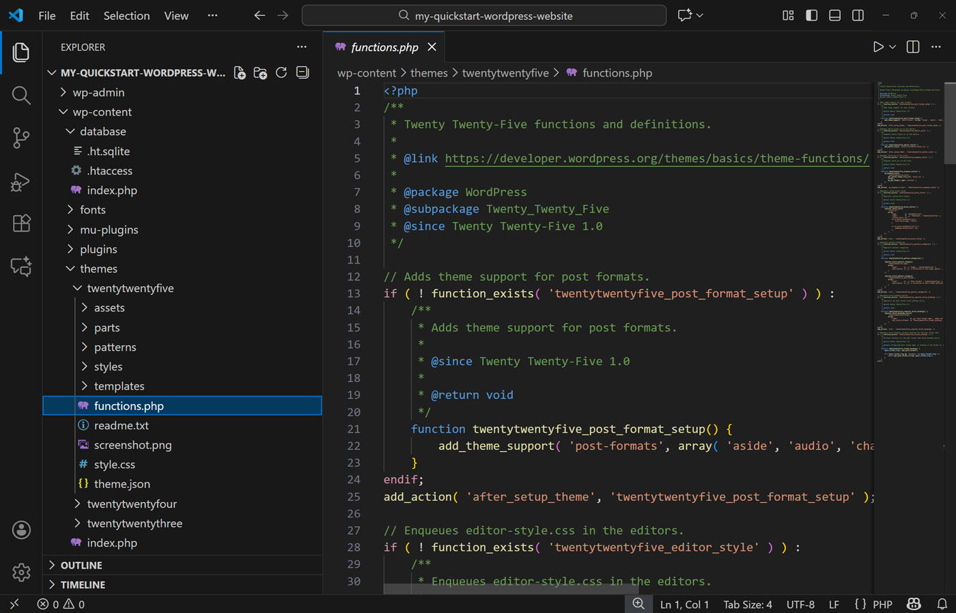Image resolution: width=956 pixels, height=613 pixels.
Task: Open the Extensions view
Action: click(20, 223)
